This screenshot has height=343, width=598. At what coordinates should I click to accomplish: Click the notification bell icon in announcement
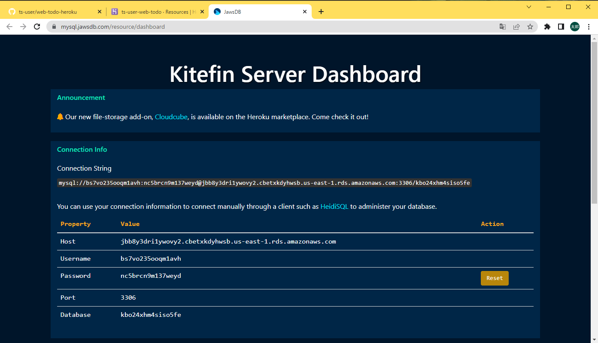(60, 117)
